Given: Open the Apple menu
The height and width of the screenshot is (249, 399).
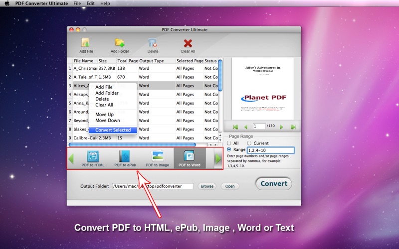Looking at the screenshot, I should click(x=7, y=3).
